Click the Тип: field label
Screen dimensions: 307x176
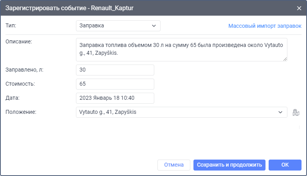(x=11, y=26)
